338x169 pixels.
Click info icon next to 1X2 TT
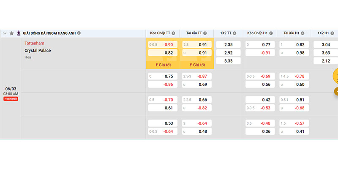coord(234,33)
